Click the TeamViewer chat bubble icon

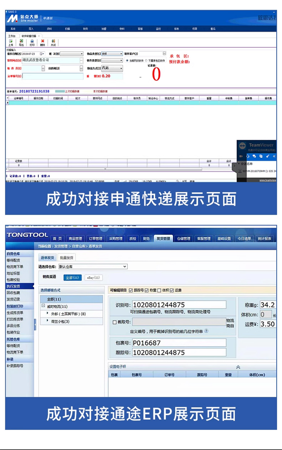tap(255, 156)
